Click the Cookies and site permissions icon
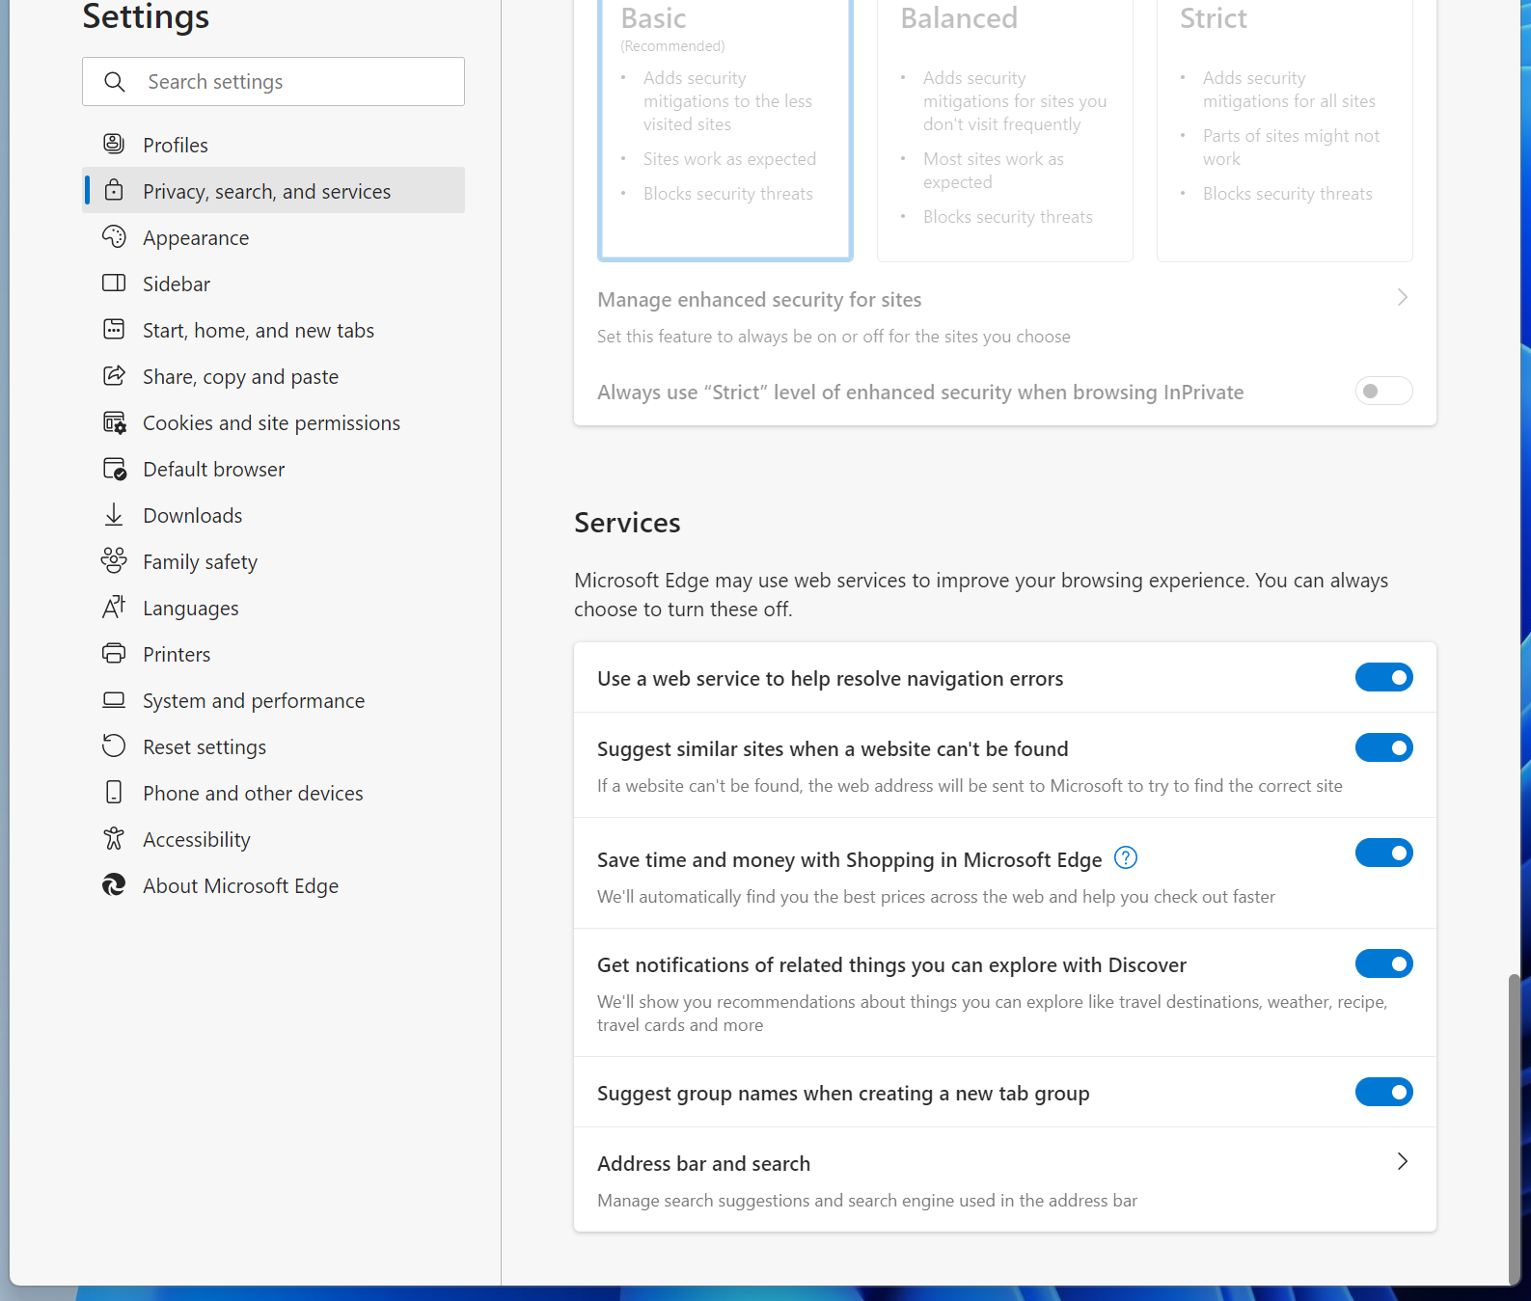This screenshot has height=1301, width=1531. coord(114,422)
